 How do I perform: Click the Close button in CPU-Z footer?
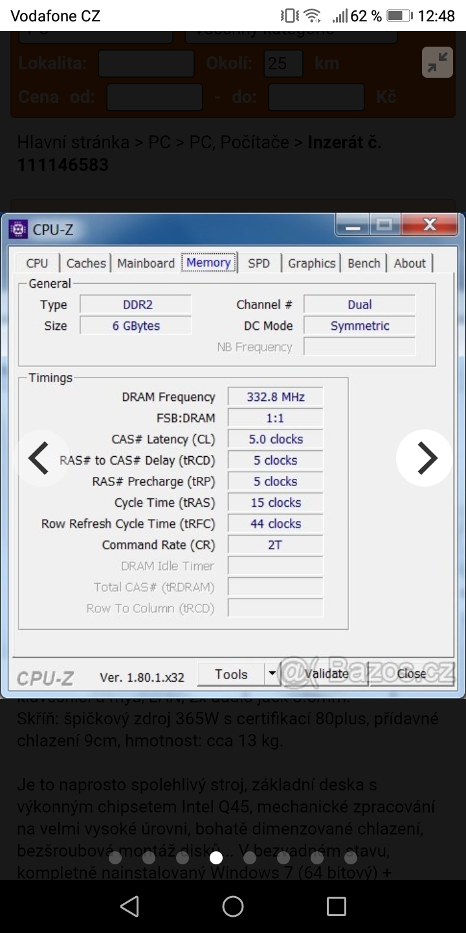412,674
